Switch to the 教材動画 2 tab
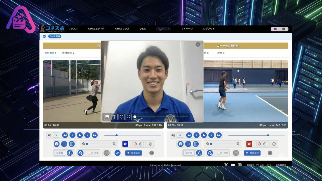This screenshot has height=181, width=322. [68, 53]
